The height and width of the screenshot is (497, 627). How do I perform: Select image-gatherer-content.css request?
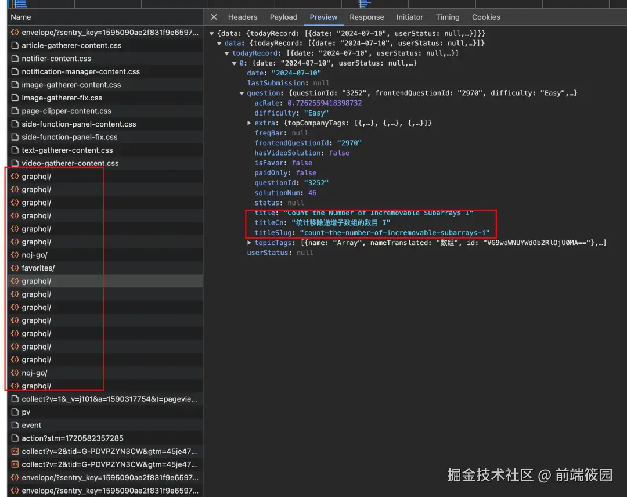105,85
